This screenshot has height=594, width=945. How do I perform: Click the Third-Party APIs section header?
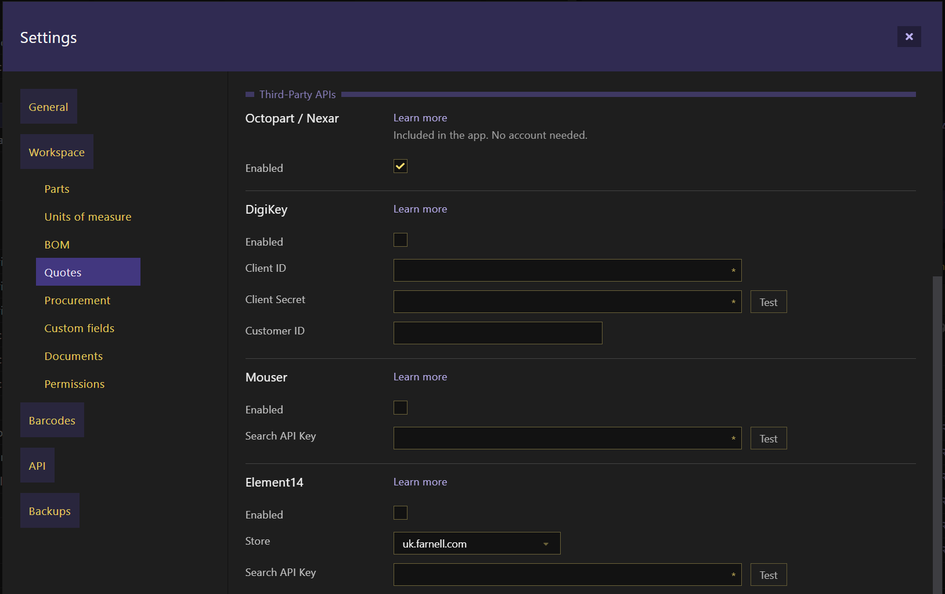[x=297, y=94]
